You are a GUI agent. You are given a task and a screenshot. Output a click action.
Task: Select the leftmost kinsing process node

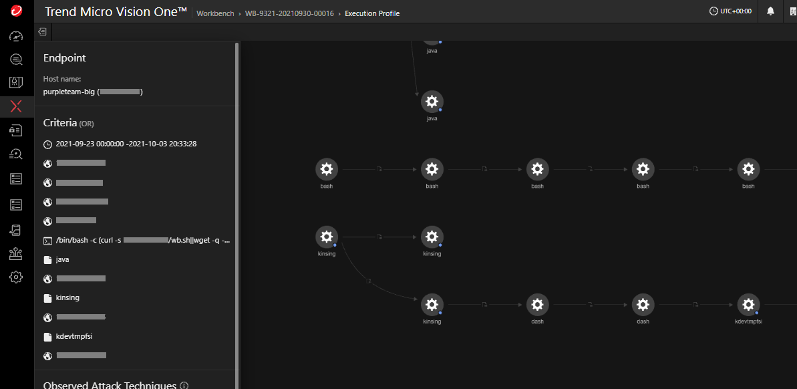click(x=327, y=237)
